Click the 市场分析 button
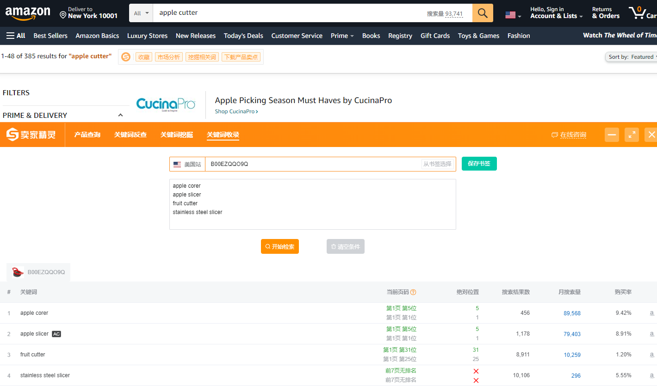This screenshot has width=657, height=386. pyautogui.click(x=169, y=57)
